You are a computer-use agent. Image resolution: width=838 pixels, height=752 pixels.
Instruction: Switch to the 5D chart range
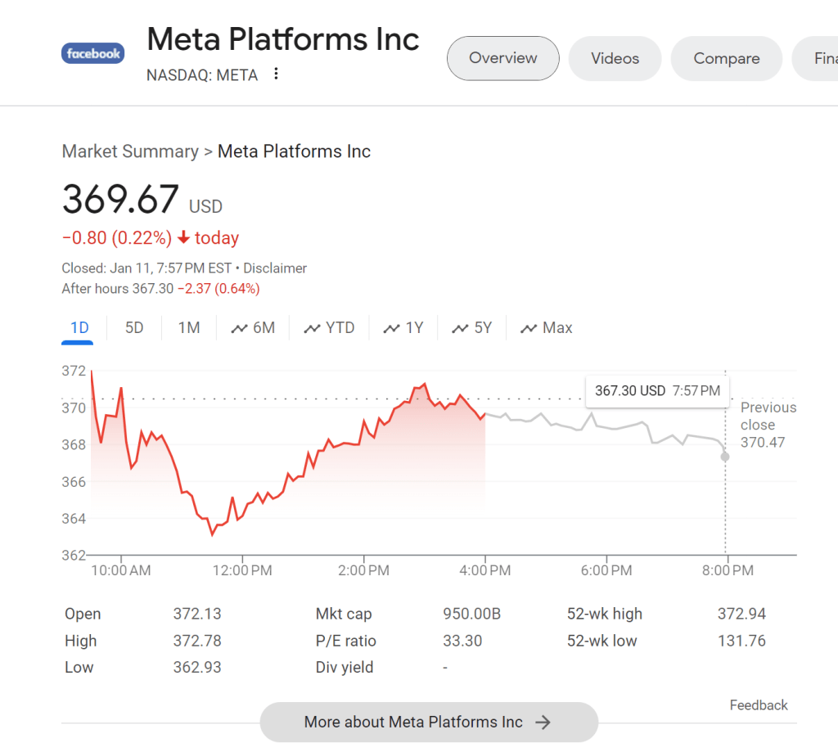tap(134, 328)
